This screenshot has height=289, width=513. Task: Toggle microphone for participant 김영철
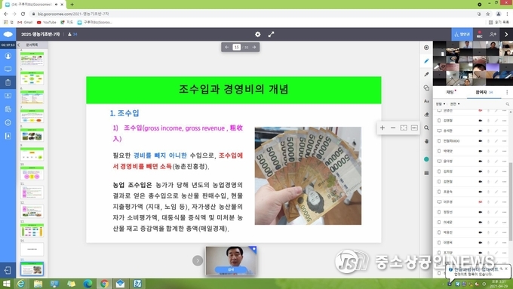[x=488, y=121]
